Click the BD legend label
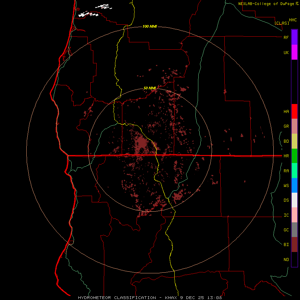The image size is (300, 300). click(286, 141)
